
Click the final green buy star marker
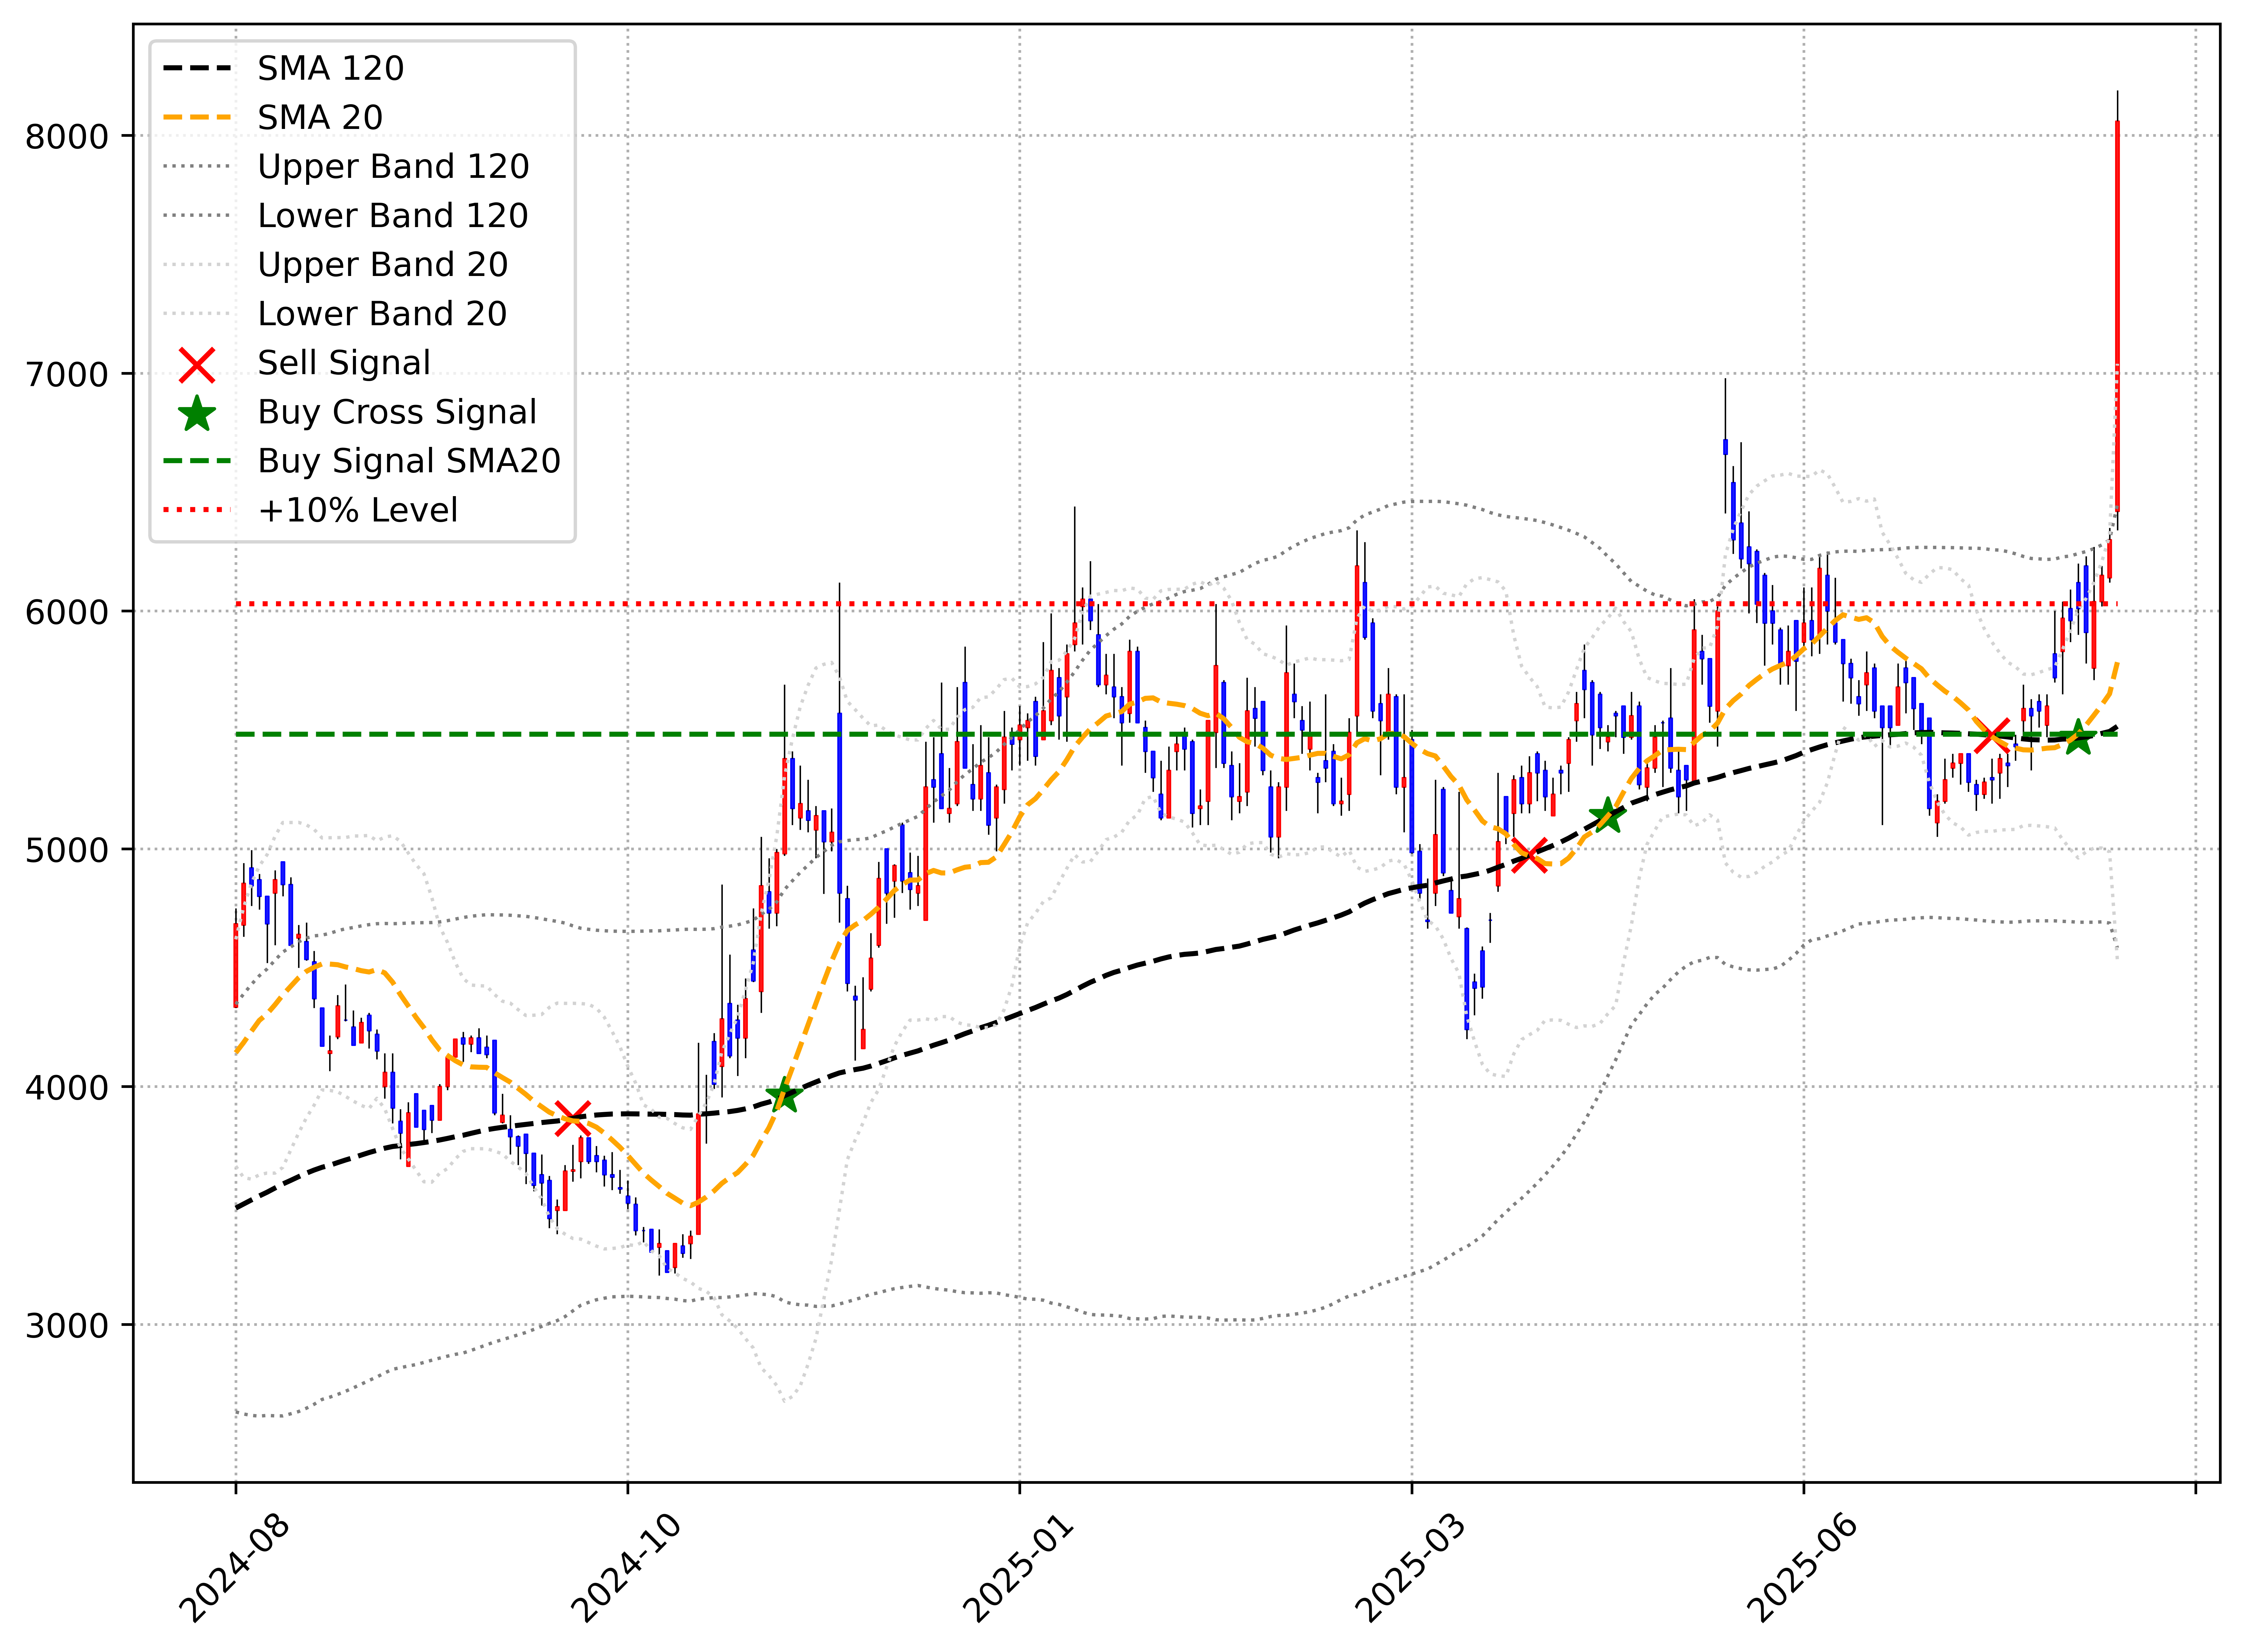2078,738
